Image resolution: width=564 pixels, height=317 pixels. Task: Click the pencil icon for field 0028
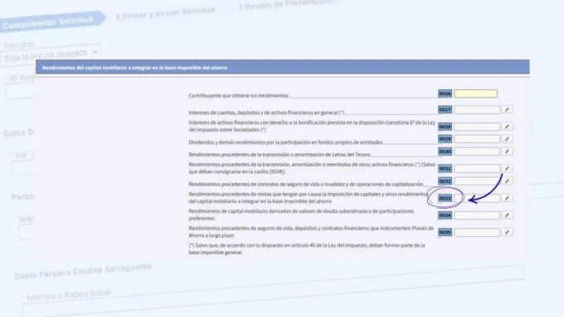click(507, 127)
